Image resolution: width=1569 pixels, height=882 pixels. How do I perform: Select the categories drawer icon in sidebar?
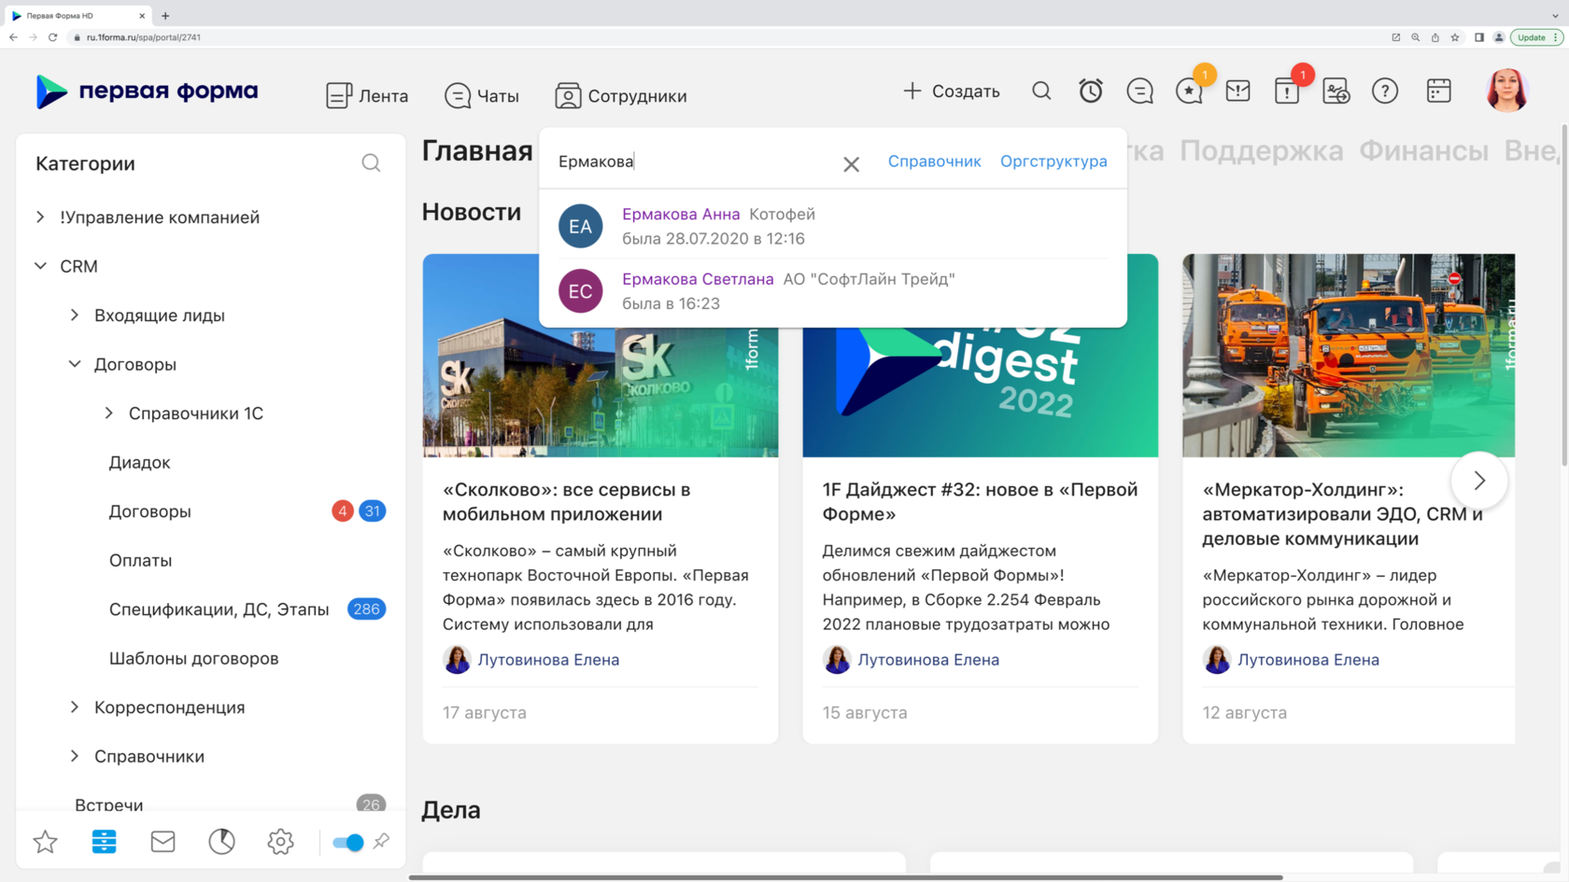point(104,842)
